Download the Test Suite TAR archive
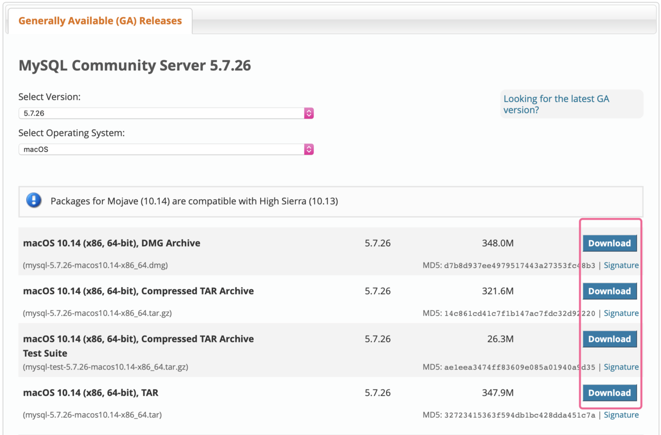Image resolution: width=661 pixels, height=435 pixels. pyautogui.click(x=609, y=339)
